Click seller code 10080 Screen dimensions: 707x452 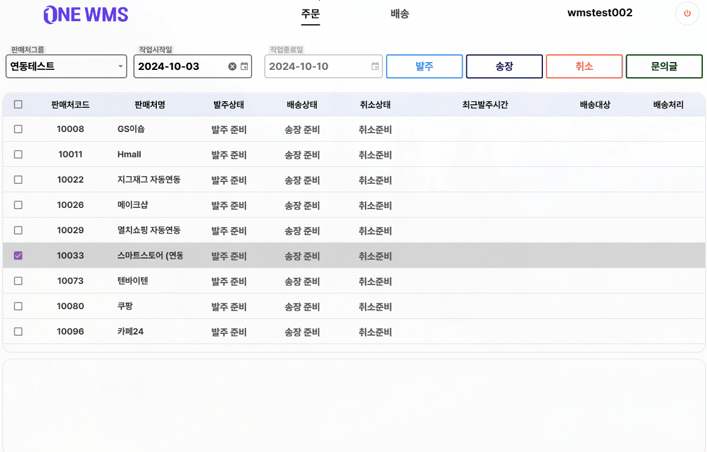coord(71,306)
